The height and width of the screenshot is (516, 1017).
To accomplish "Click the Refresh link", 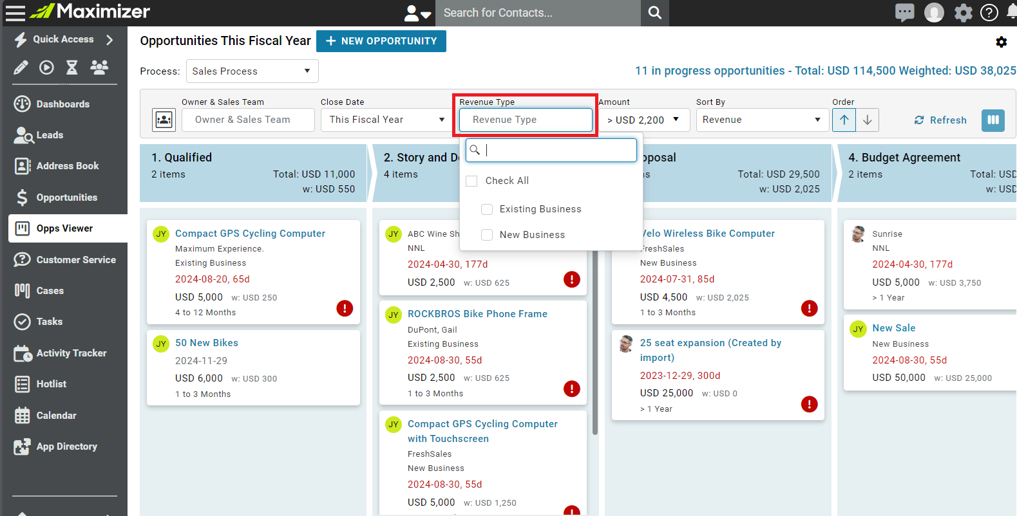I will tap(940, 120).
